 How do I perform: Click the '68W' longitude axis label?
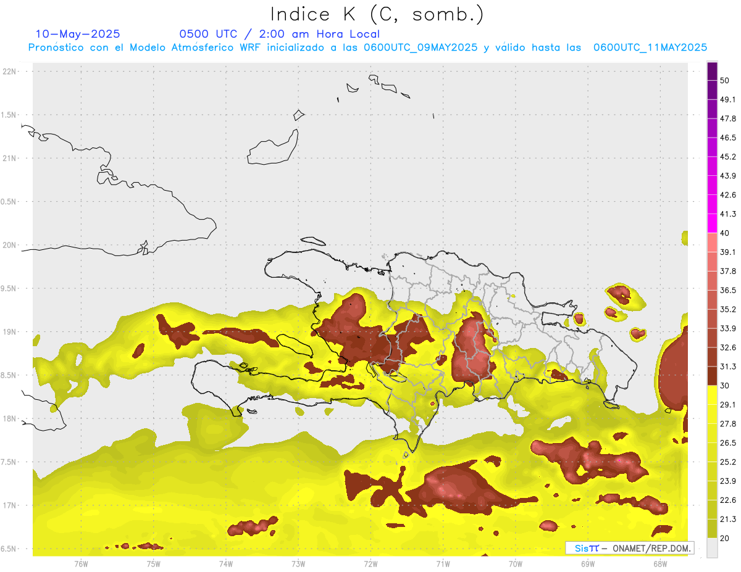(x=660, y=564)
